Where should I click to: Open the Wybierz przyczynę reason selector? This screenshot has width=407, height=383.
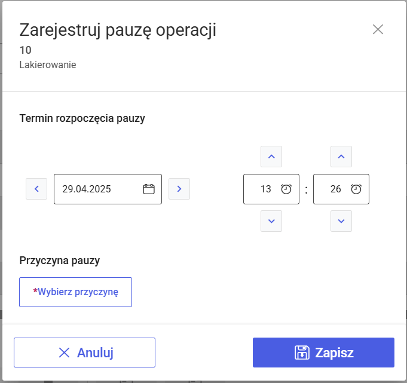(x=76, y=292)
